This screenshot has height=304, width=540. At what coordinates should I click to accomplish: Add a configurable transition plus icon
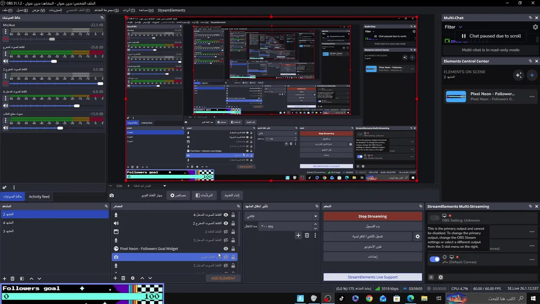click(298, 235)
